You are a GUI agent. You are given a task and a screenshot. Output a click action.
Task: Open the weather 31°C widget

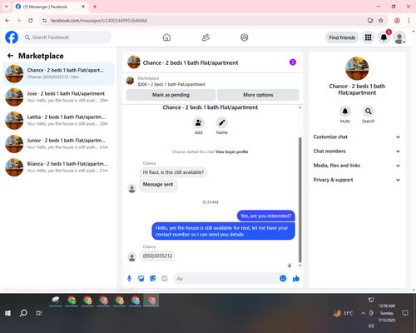click(344, 313)
